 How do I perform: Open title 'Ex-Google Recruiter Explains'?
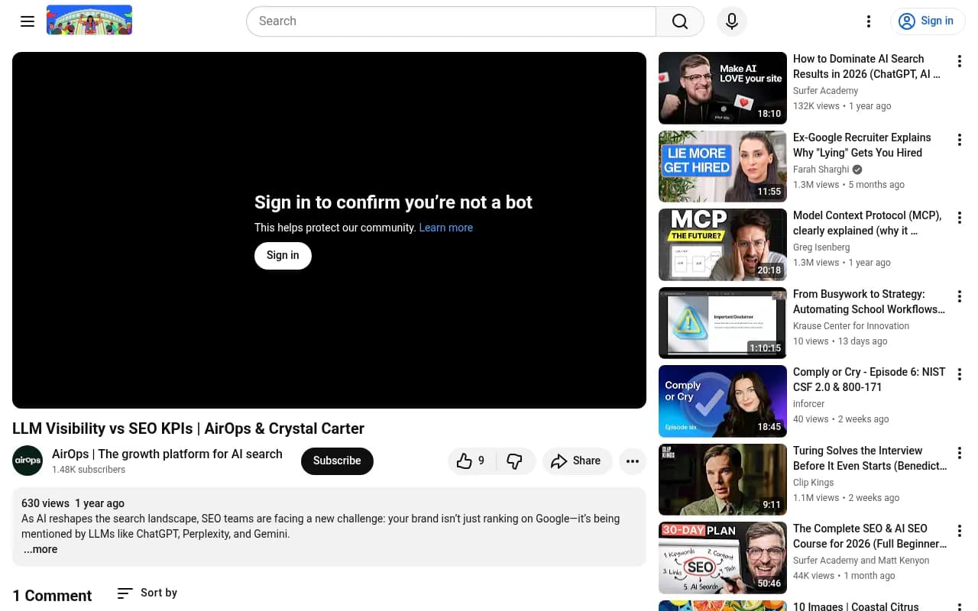862,145
